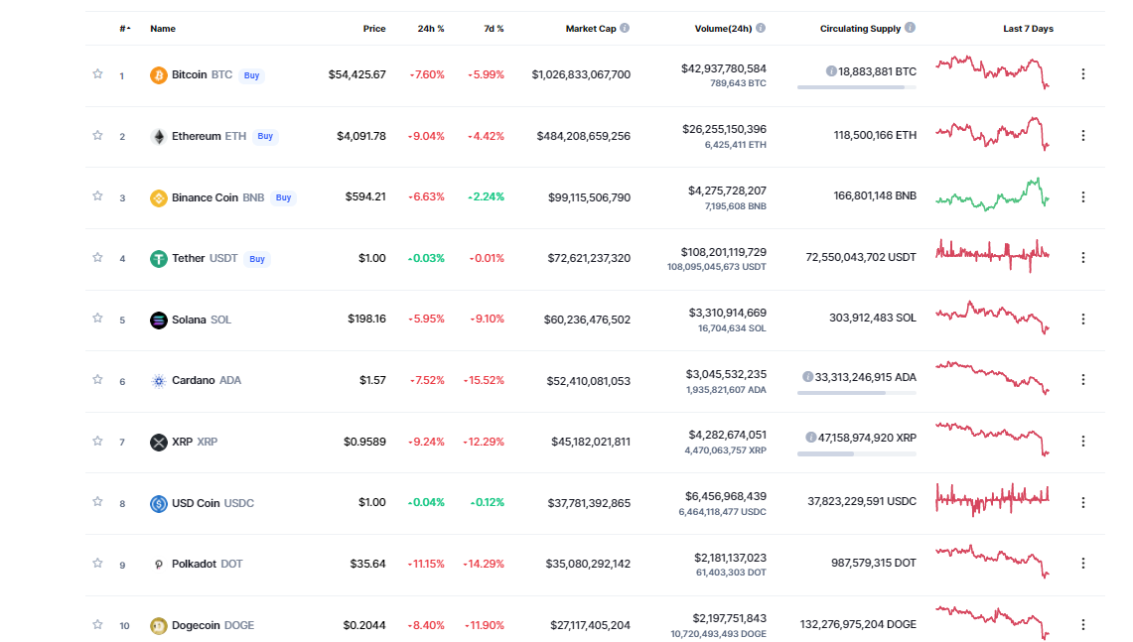Open the Cardano coin name link
The width and height of the screenshot is (1133, 642).
pyautogui.click(x=193, y=380)
